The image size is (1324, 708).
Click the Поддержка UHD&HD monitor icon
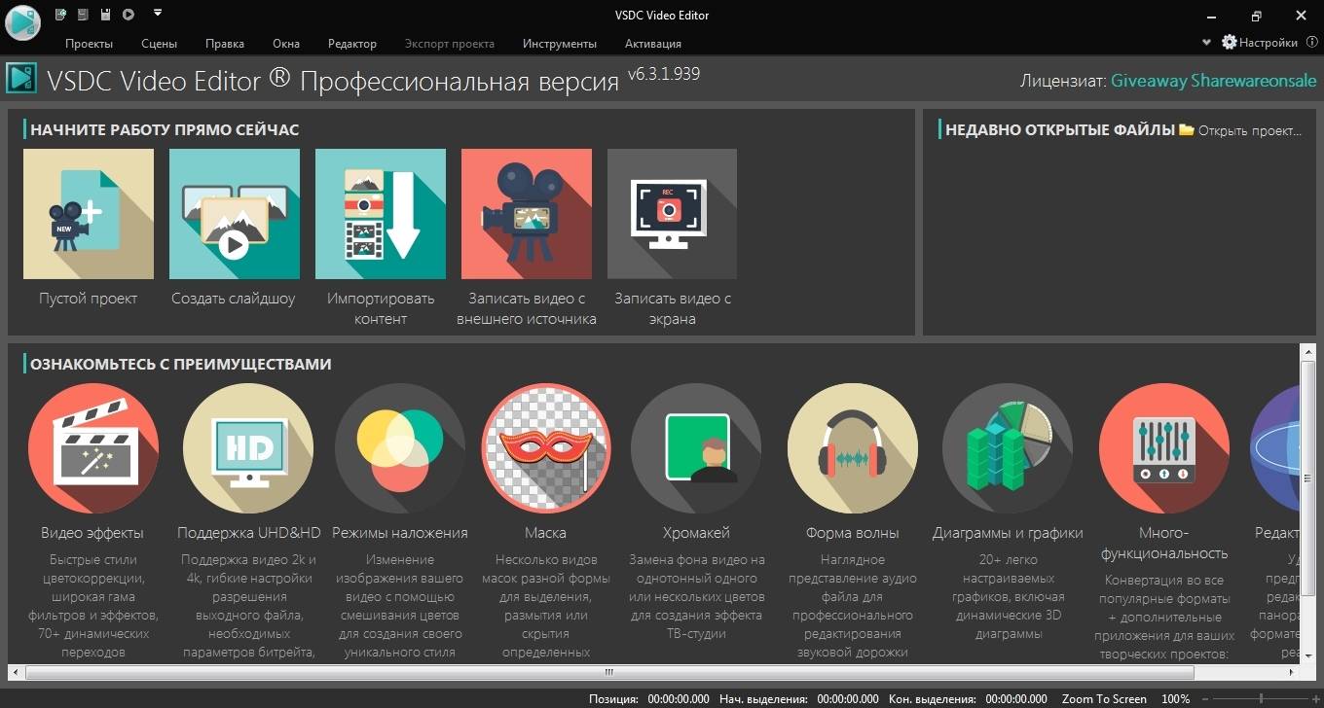[248, 448]
